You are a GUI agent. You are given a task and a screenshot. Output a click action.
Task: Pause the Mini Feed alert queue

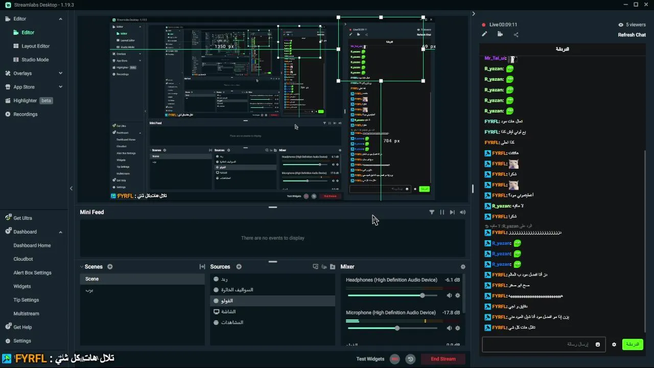pos(442,212)
